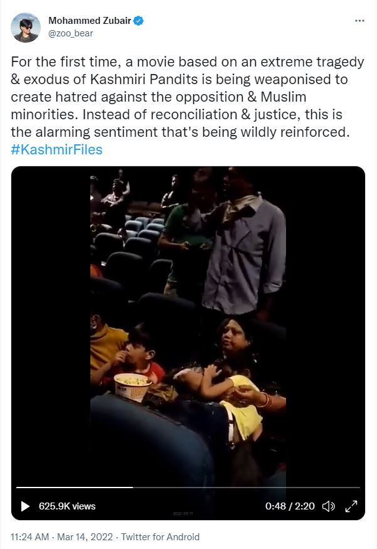Image resolution: width=377 pixels, height=549 pixels.
Task: Play the embedded tweet video
Action: (25, 506)
